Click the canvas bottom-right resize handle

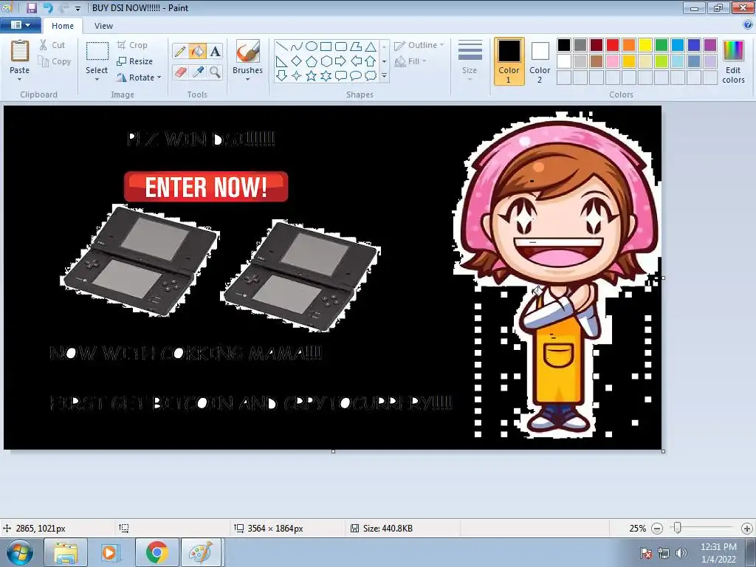click(x=664, y=451)
